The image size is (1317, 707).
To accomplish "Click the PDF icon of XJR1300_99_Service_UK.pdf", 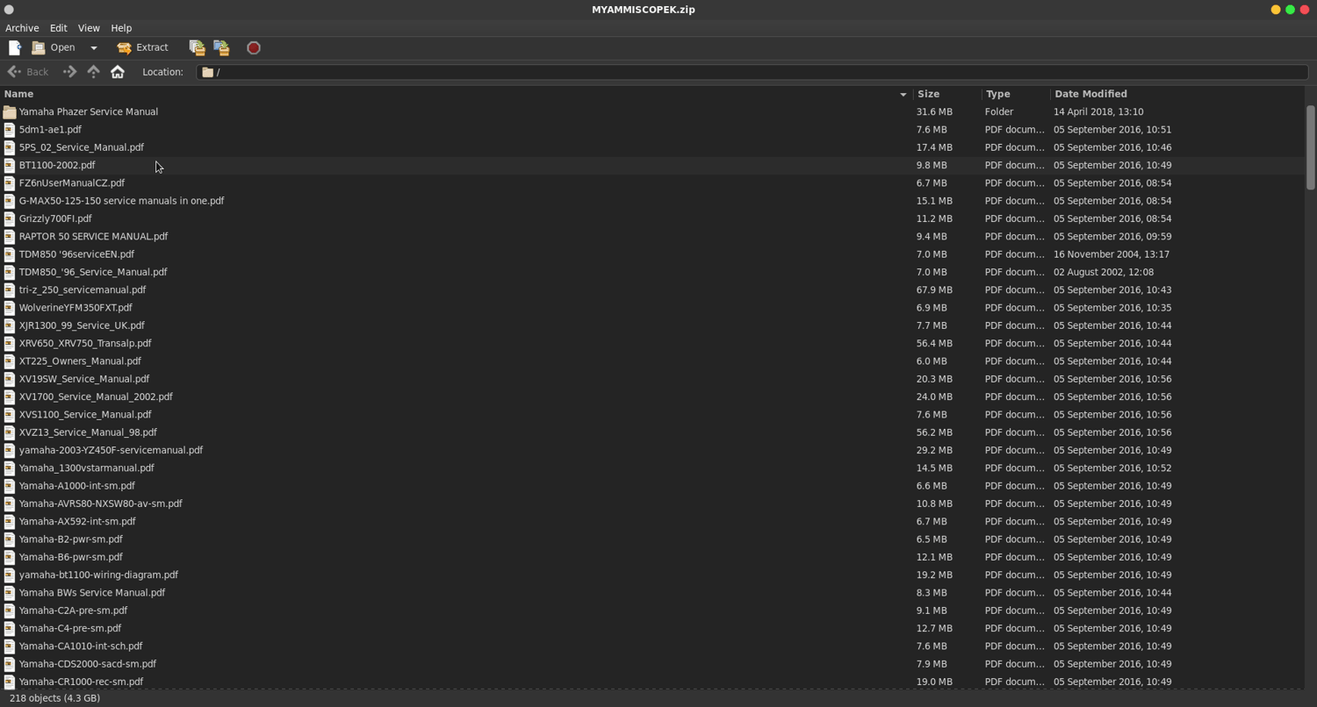I will [10, 325].
